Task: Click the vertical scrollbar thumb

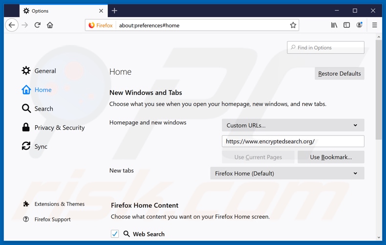Action: (379, 90)
